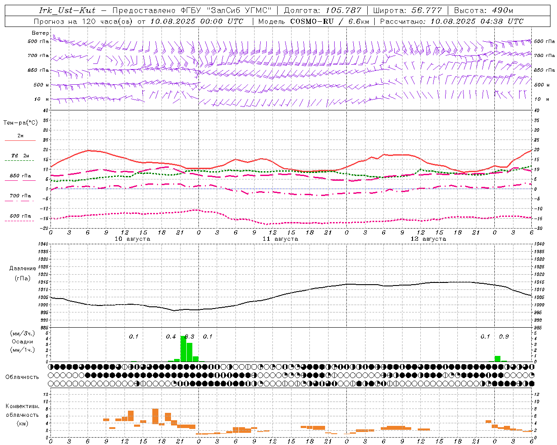The image size is (557, 445).
Task: Click the '1040' tick on the left pressure axis
Action: [x=43, y=244]
